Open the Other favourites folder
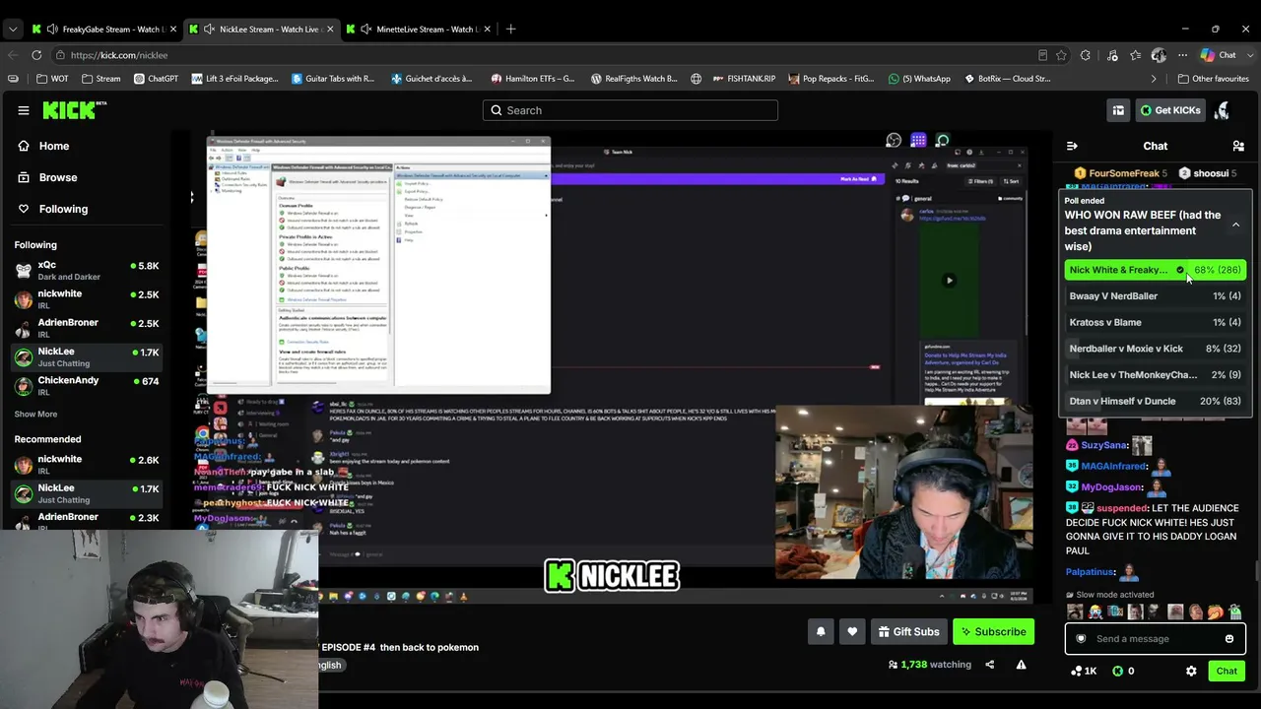The image size is (1261, 709). 1213,79
